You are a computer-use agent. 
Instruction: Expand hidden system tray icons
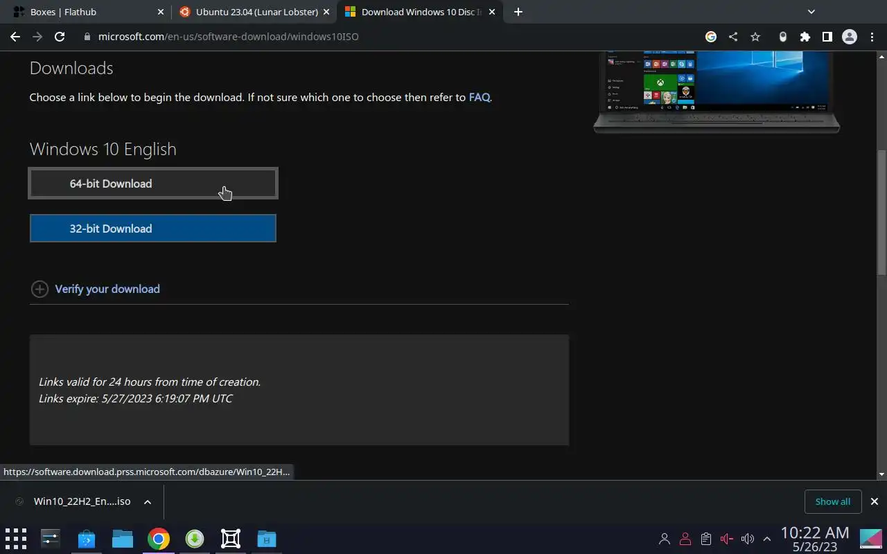pos(767,539)
